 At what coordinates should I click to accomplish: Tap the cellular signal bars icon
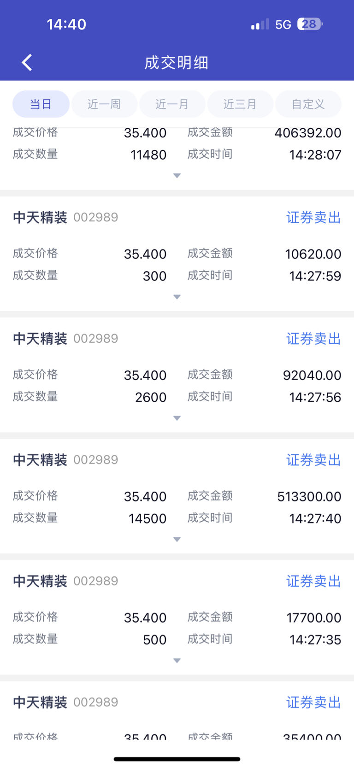coord(260,24)
